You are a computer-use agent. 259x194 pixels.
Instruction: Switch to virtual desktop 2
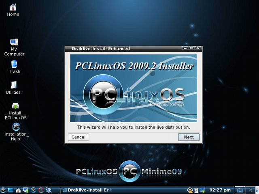[x=250, y=190]
